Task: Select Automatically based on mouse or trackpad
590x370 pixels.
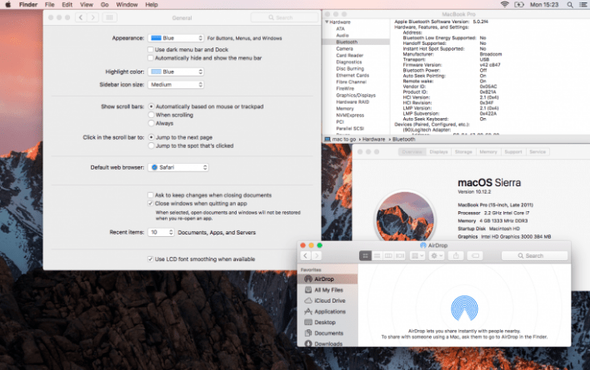Action: point(152,106)
